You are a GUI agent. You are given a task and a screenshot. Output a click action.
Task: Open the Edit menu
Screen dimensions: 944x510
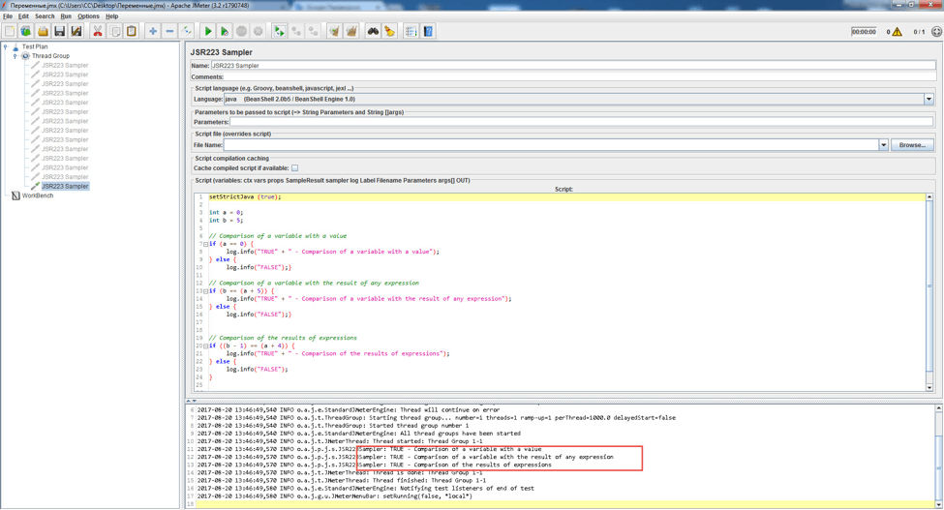(x=23, y=16)
